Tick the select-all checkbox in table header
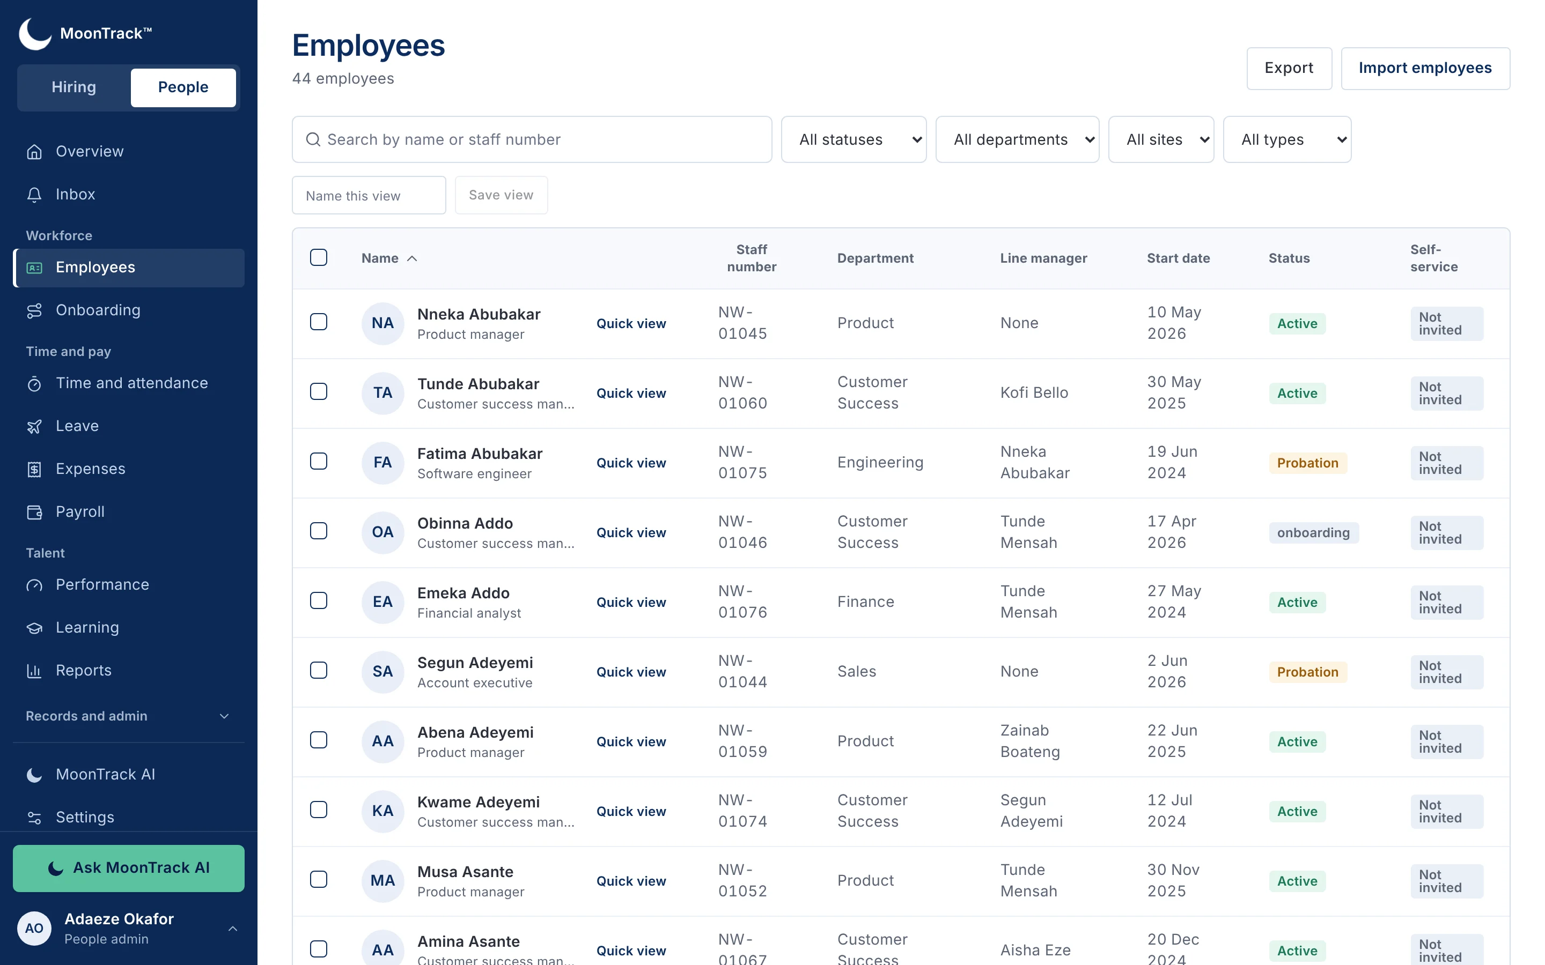The height and width of the screenshot is (965, 1545). (x=319, y=257)
